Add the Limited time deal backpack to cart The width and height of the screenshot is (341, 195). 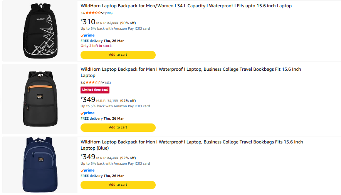[118, 127]
